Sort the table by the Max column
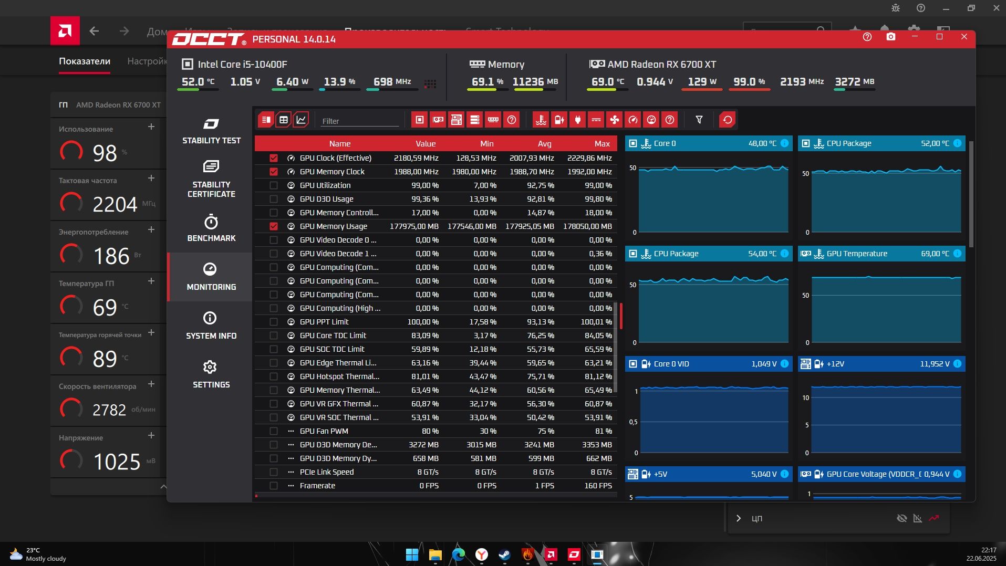 pos(602,144)
